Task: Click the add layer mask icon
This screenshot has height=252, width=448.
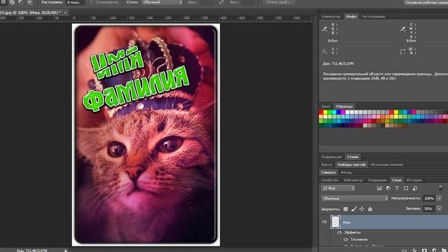Action: tap(424, 250)
